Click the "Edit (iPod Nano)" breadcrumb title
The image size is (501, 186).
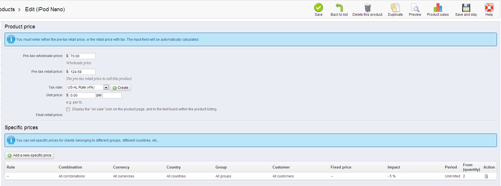pyautogui.click(x=45, y=9)
